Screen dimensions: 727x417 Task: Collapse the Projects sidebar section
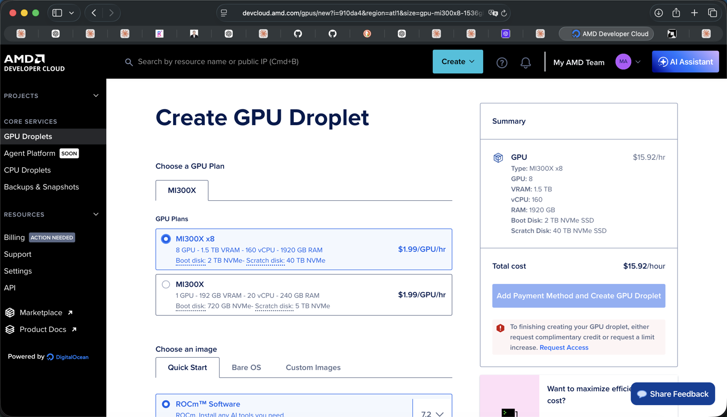point(96,96)
